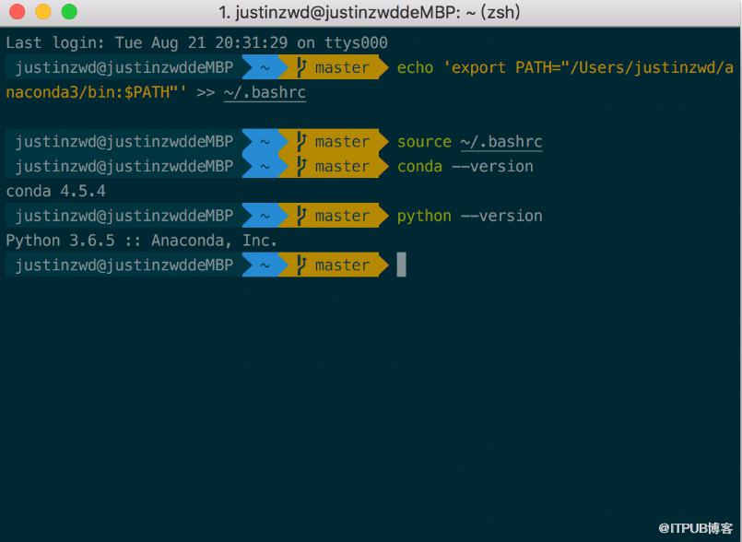Click the "master" branch label before "python --version"

click(x=342, y=216)
